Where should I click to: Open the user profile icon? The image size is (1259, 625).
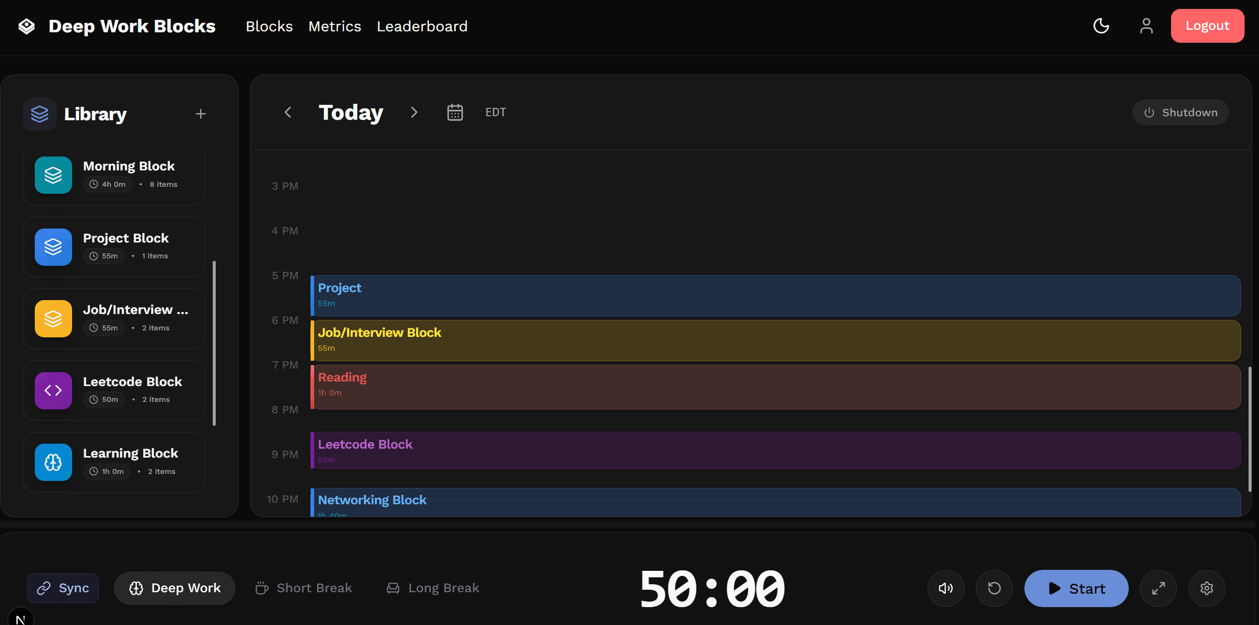coord(1146,25)
